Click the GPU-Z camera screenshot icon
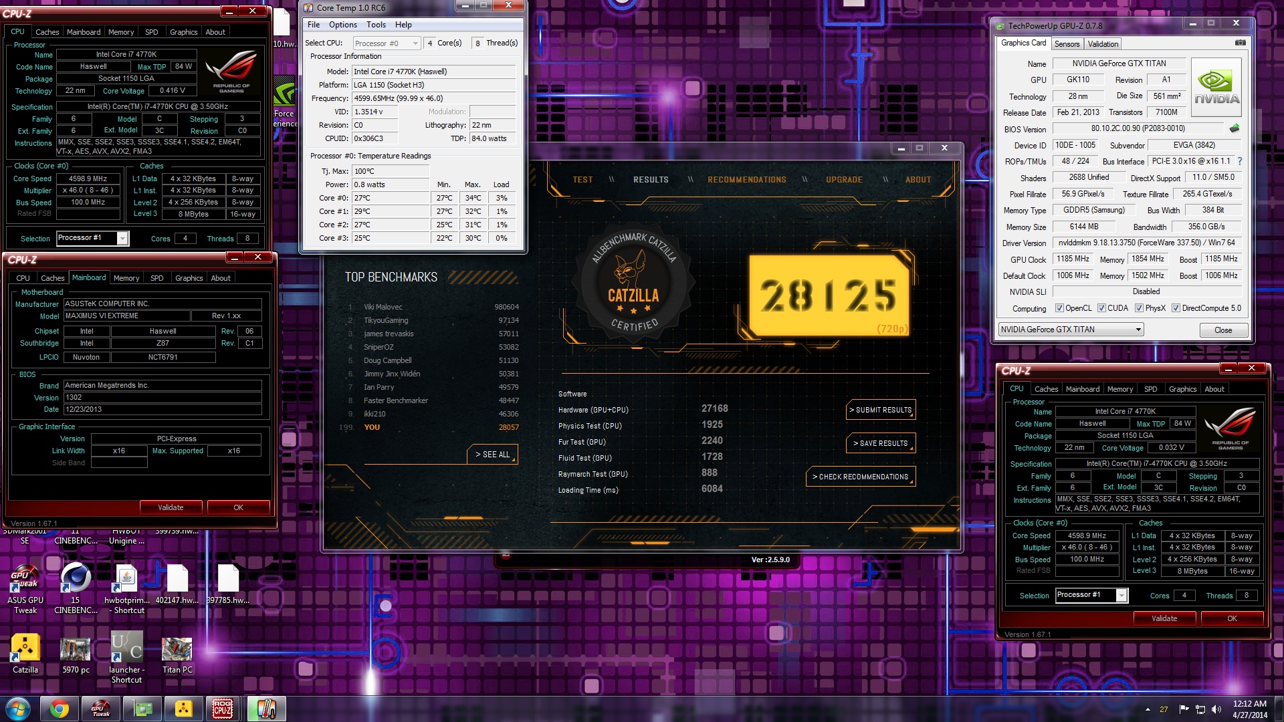 point(1240,43)
